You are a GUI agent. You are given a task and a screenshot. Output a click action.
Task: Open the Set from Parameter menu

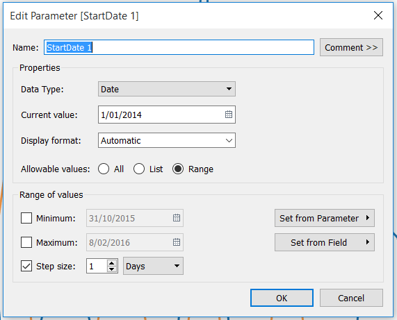324,218
